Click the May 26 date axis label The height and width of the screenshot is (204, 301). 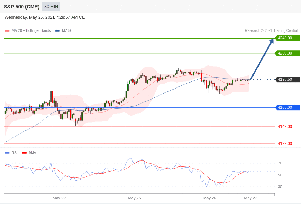(210, 198)
